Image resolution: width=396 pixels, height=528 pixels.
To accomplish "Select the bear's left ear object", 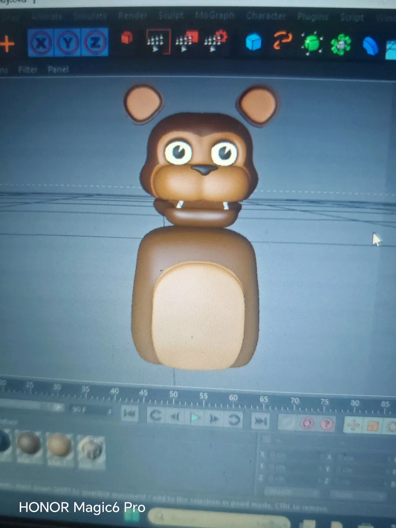I will 143,104.
